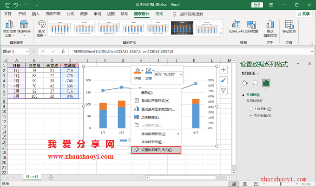Click the Undo arrow icon
Screen dimensions: 316x187
pos(16,5)
